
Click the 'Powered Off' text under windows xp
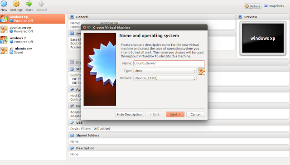(x=24, y=21)
